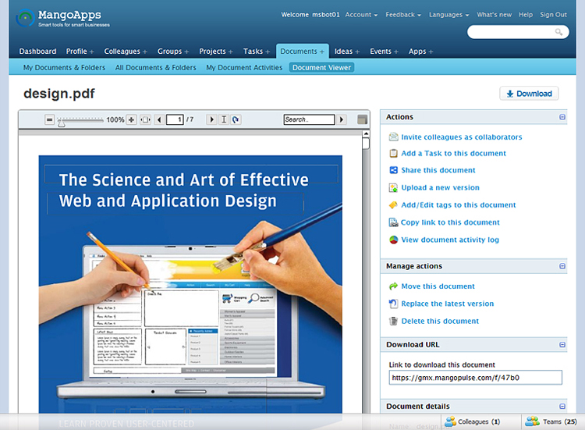Select the text cursor tool

224,119
